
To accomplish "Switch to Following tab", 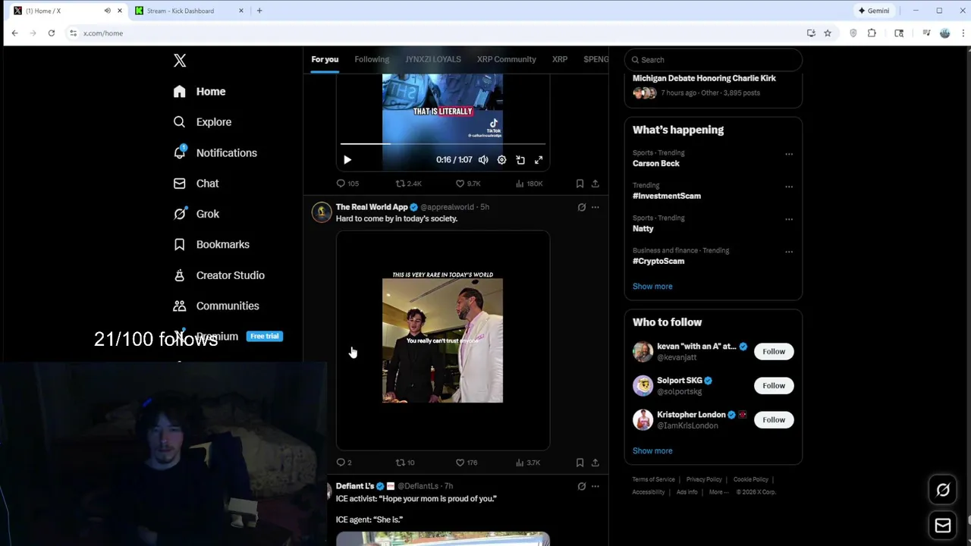I will [372, 59].
